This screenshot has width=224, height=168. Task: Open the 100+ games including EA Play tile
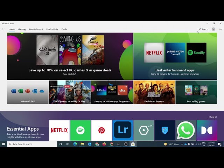coord(70,92)
